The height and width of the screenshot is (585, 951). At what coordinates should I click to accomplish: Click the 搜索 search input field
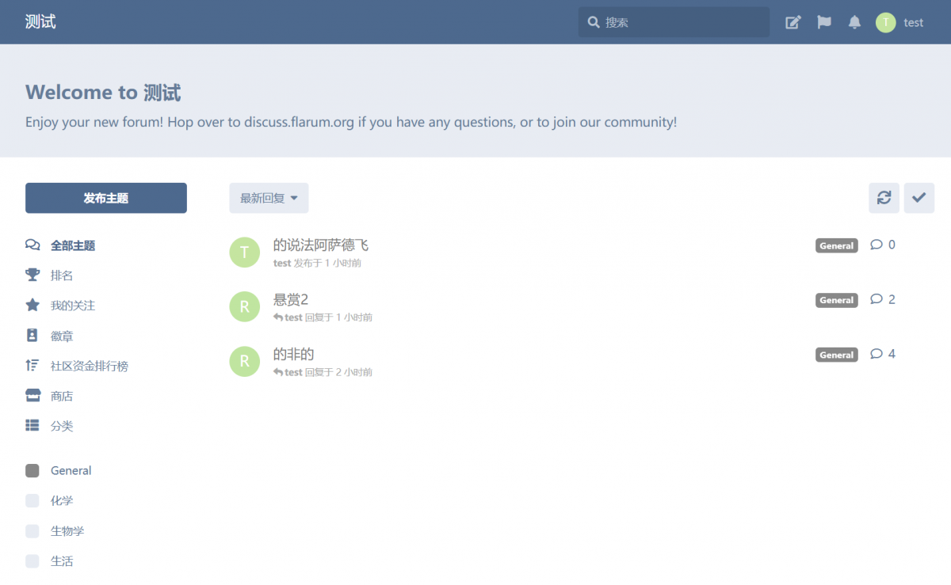pyautogui.click(x=682, y=22)
